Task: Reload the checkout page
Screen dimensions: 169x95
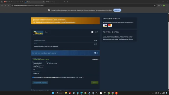Action: point(8,6)
